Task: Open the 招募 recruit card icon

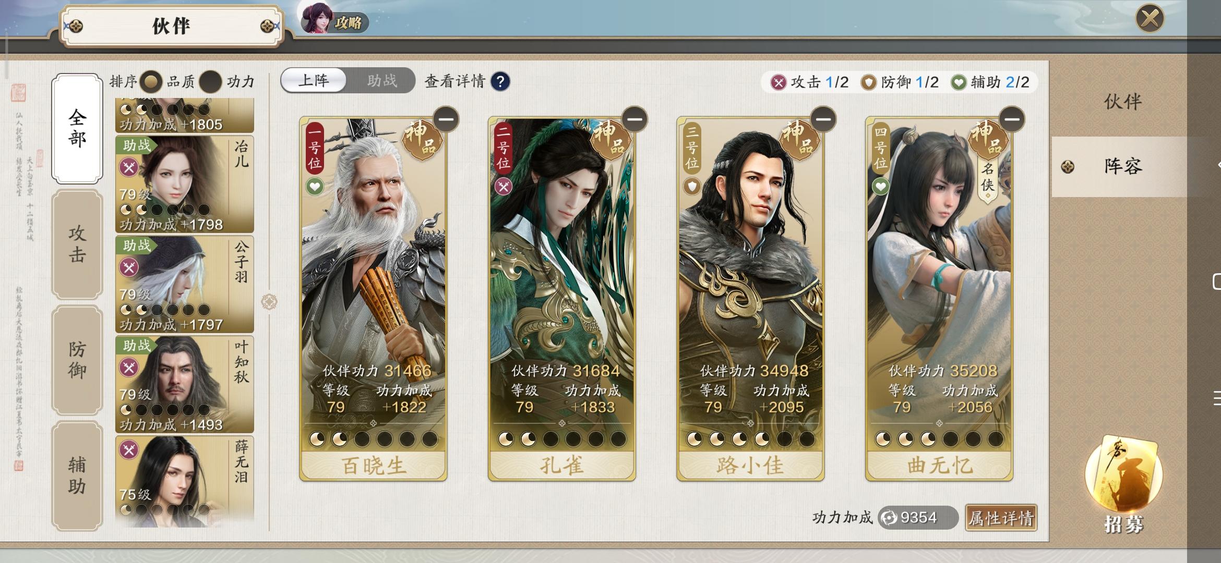Action: 1123,484
